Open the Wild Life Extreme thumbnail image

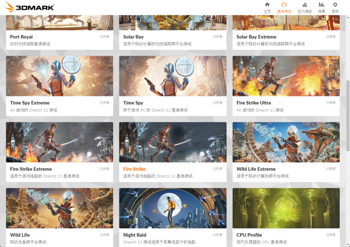pos(286,142)
